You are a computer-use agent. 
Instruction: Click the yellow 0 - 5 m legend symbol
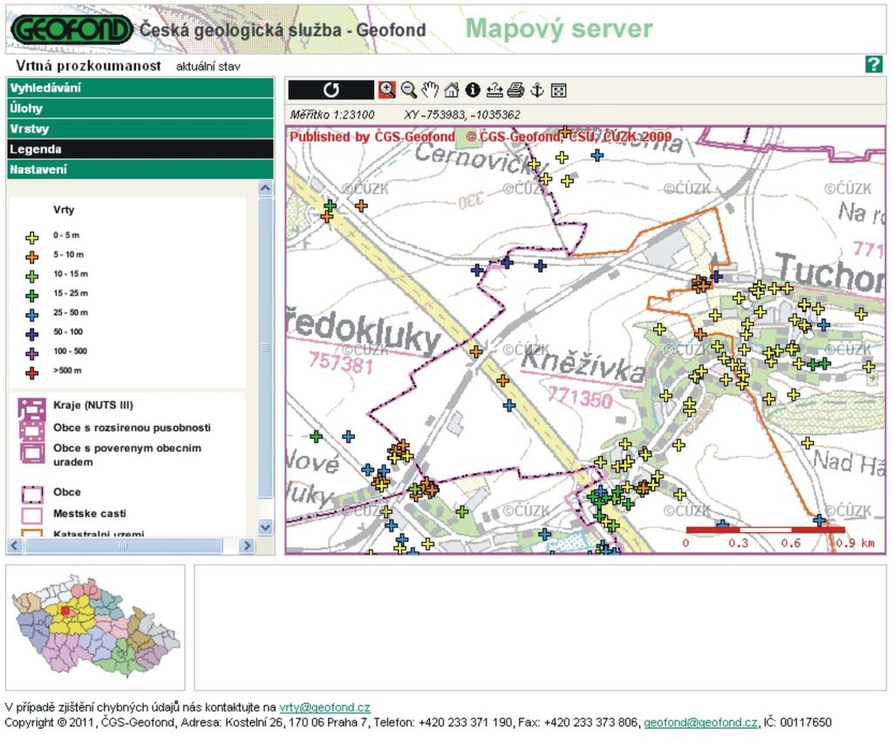tap(32, 237)
